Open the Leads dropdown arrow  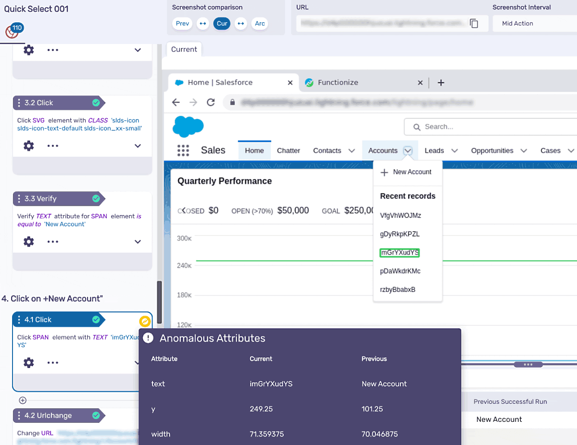pyautogui.click(x=455, y=151)
